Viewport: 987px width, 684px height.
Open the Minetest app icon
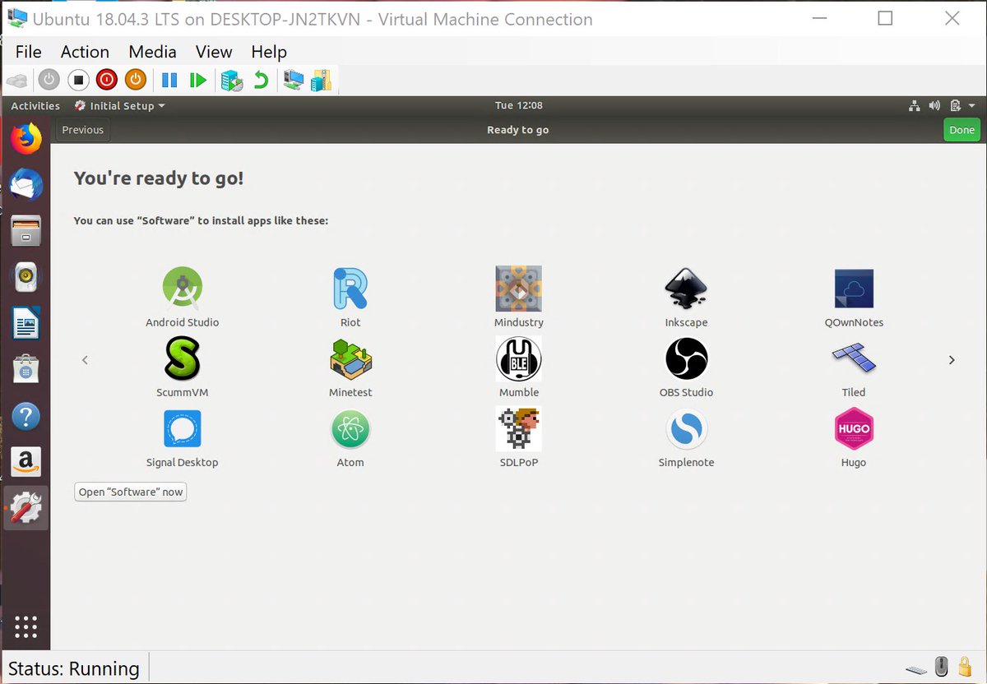pyautogui.click(x=350, y=358)
